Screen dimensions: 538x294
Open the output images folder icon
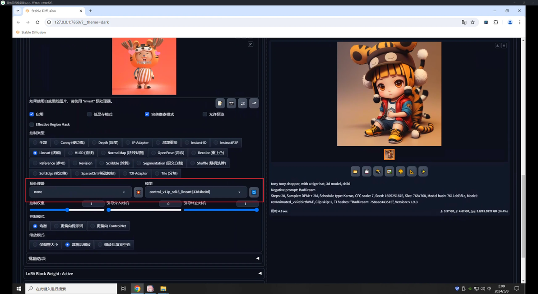[x=356, y=171]
